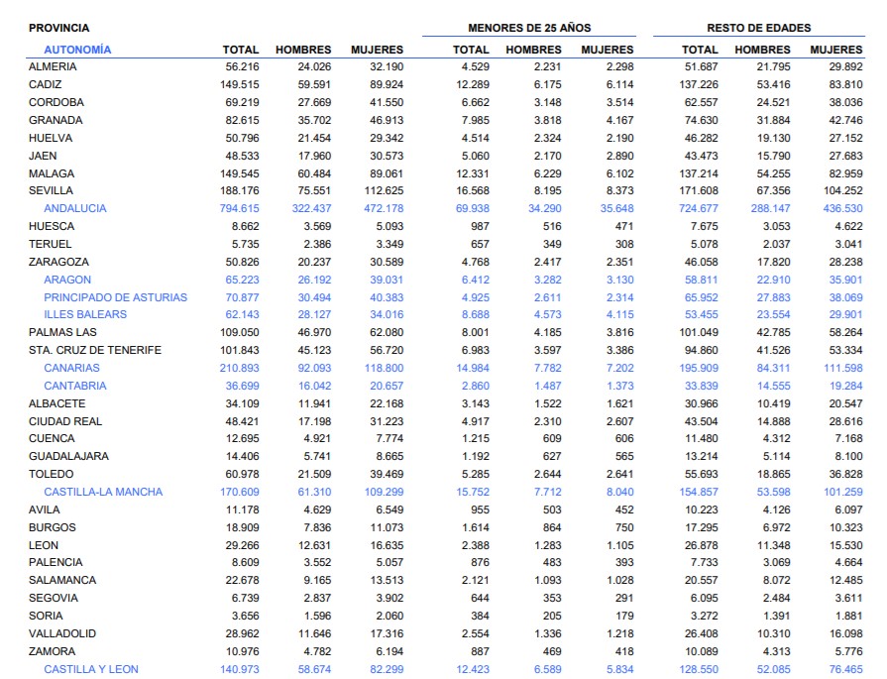This screenshot has width=887, height=679.
Task: Click the PROVINCIA header label
Action: click(58, 28)
